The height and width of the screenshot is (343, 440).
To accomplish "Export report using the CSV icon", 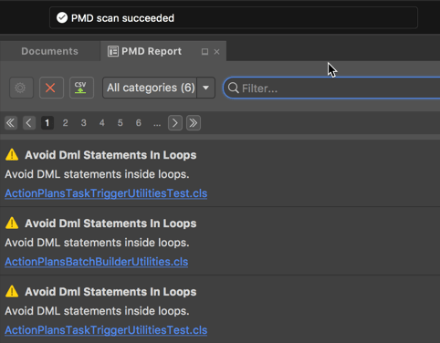I will (x=81, y=88).
